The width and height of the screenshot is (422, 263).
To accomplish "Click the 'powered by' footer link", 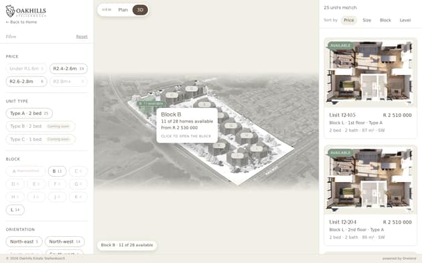I will point(399,259).
